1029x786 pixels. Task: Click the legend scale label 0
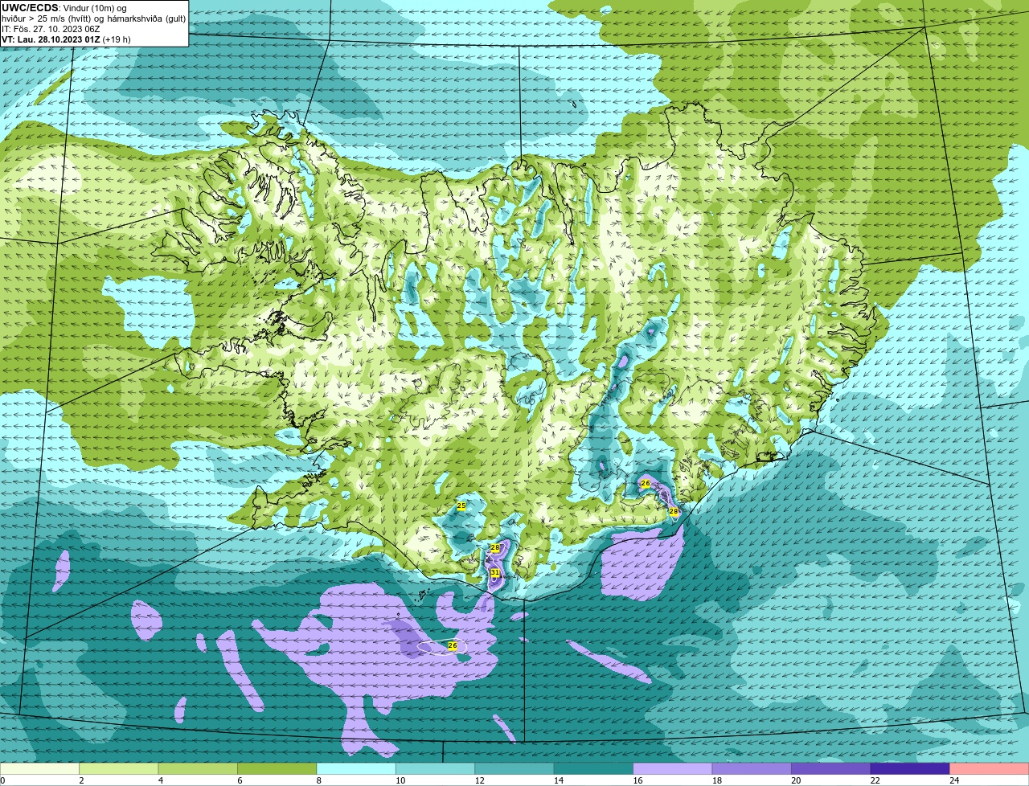(3, 780)
